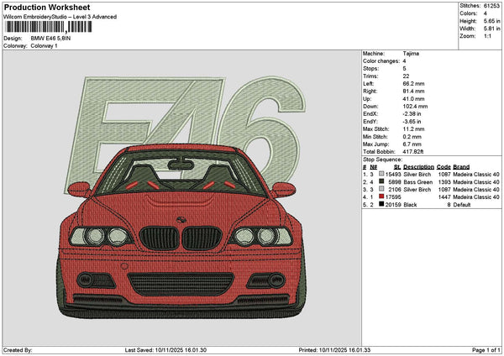Click the Stitches count 61253
Screen dimensions: 504x356
(x=493, y=5)
